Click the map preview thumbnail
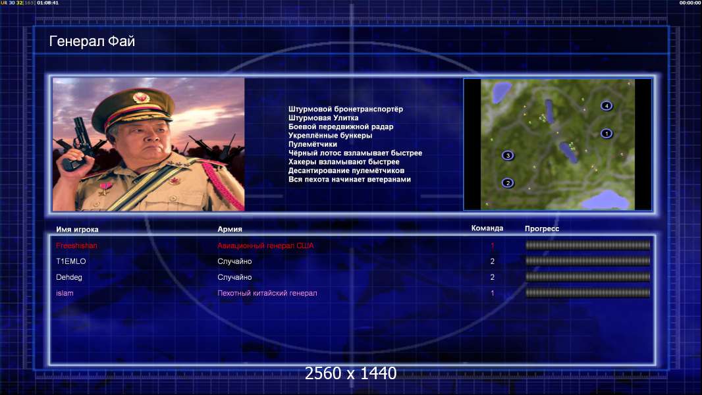Screen dimensions: 702x395 point(557,144)
